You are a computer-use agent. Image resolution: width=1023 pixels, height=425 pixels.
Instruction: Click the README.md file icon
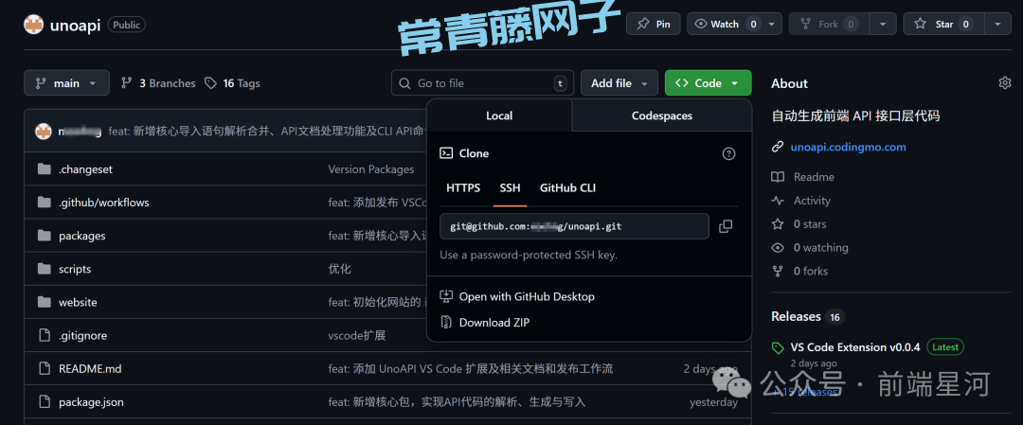coord(44,368)
